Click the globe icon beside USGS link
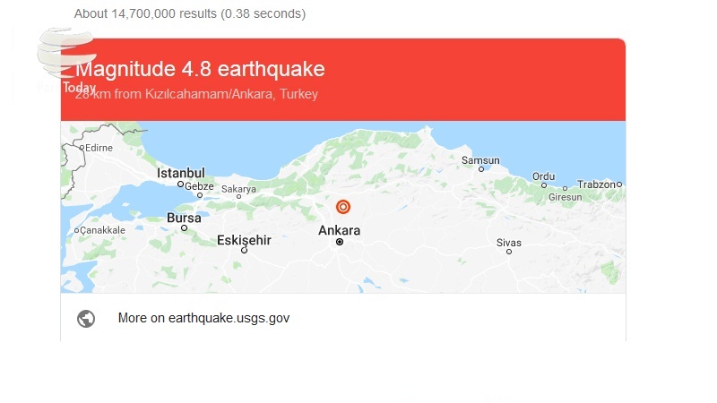The width and height of the screenshot is (717, 403). pos(86,318)
